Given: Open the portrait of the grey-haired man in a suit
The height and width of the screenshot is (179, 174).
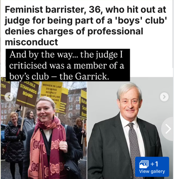Looking at the screenshot, I should 130,128.
